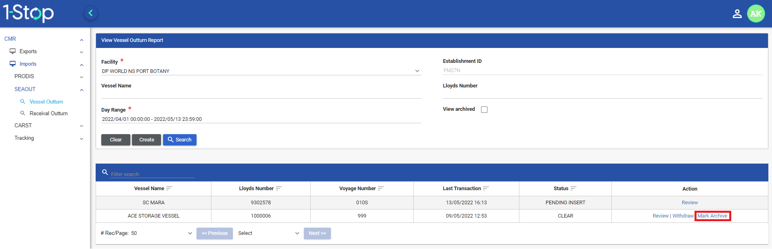This screenshot has height=249, width=772.
Task: Open Receival Outturn in the sidebar
Action: pyautogui.click(x=48, y=113)
